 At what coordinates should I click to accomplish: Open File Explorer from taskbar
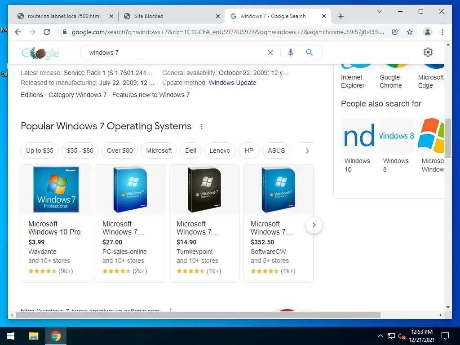point(33,336)
